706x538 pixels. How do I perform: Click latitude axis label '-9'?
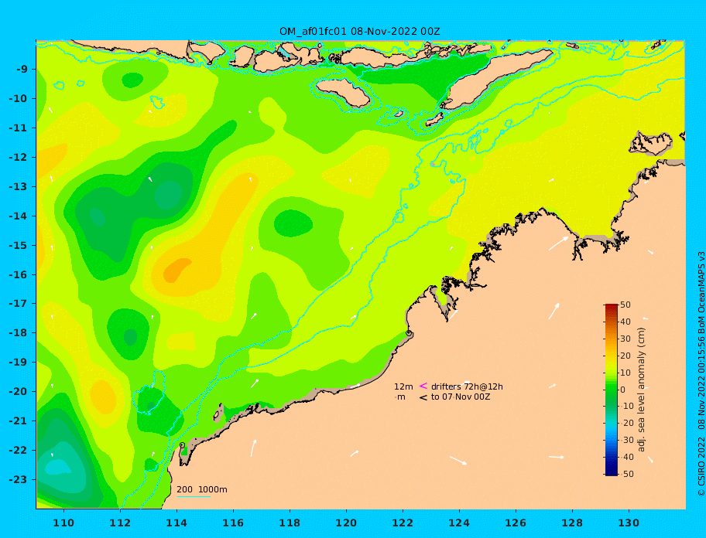coord(22,70)
